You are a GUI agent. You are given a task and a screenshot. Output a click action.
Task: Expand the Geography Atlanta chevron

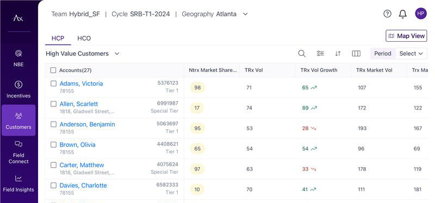coord(245,14)
